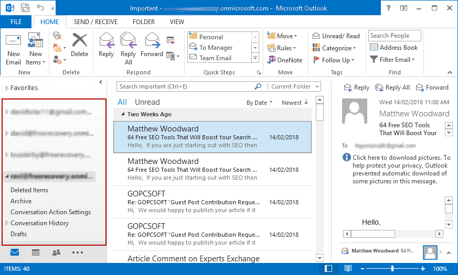Click the Search Important input box
Screen dimensions: 458x275
click(187, 86)
